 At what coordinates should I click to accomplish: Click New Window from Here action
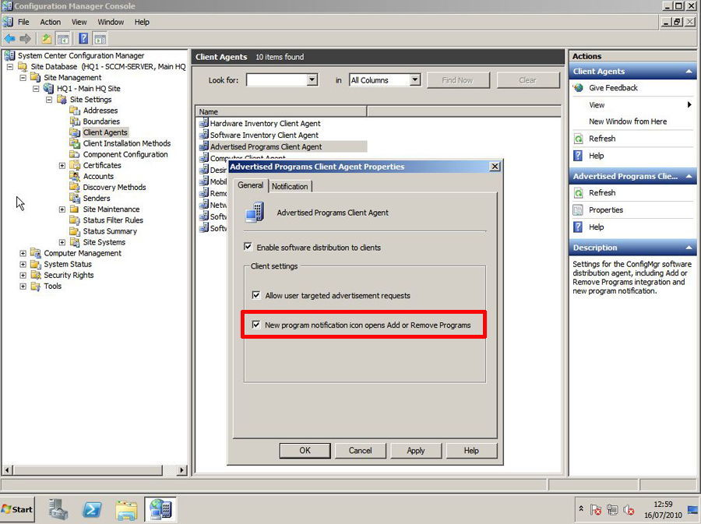tap(628, 121)
